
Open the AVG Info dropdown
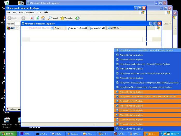[x=114, y=28]
